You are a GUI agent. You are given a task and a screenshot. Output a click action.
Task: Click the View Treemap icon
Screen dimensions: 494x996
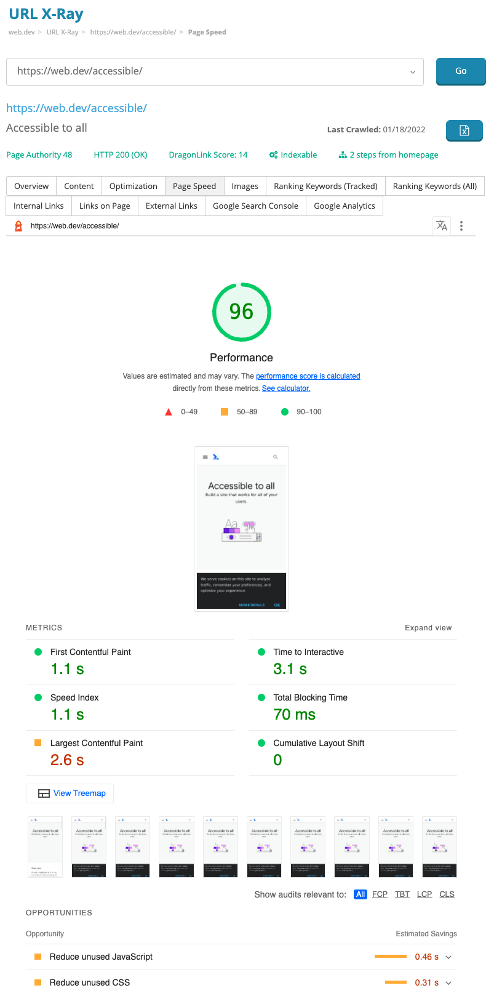44,793
